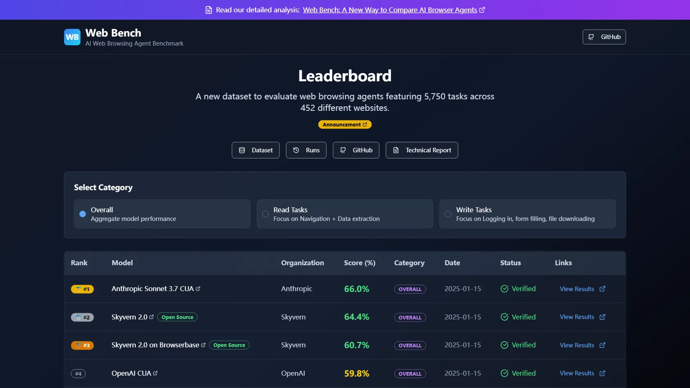Click the Status column header

(x=511, y=263)
